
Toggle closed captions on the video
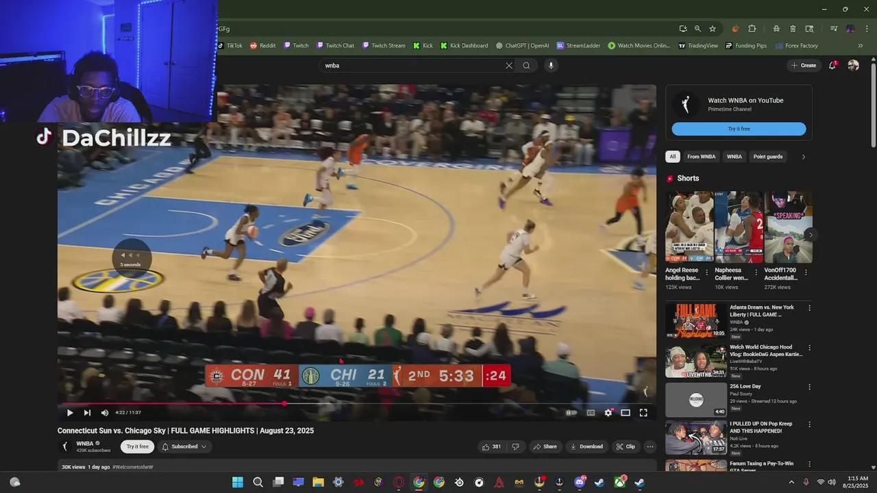pos(591,413)
